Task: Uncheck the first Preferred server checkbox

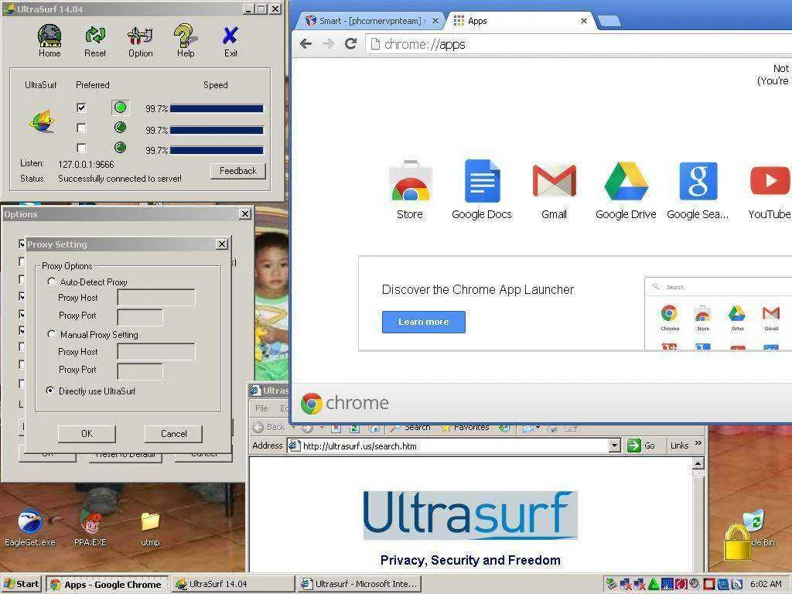Action: pyautogui.click(x=81, y=108)
